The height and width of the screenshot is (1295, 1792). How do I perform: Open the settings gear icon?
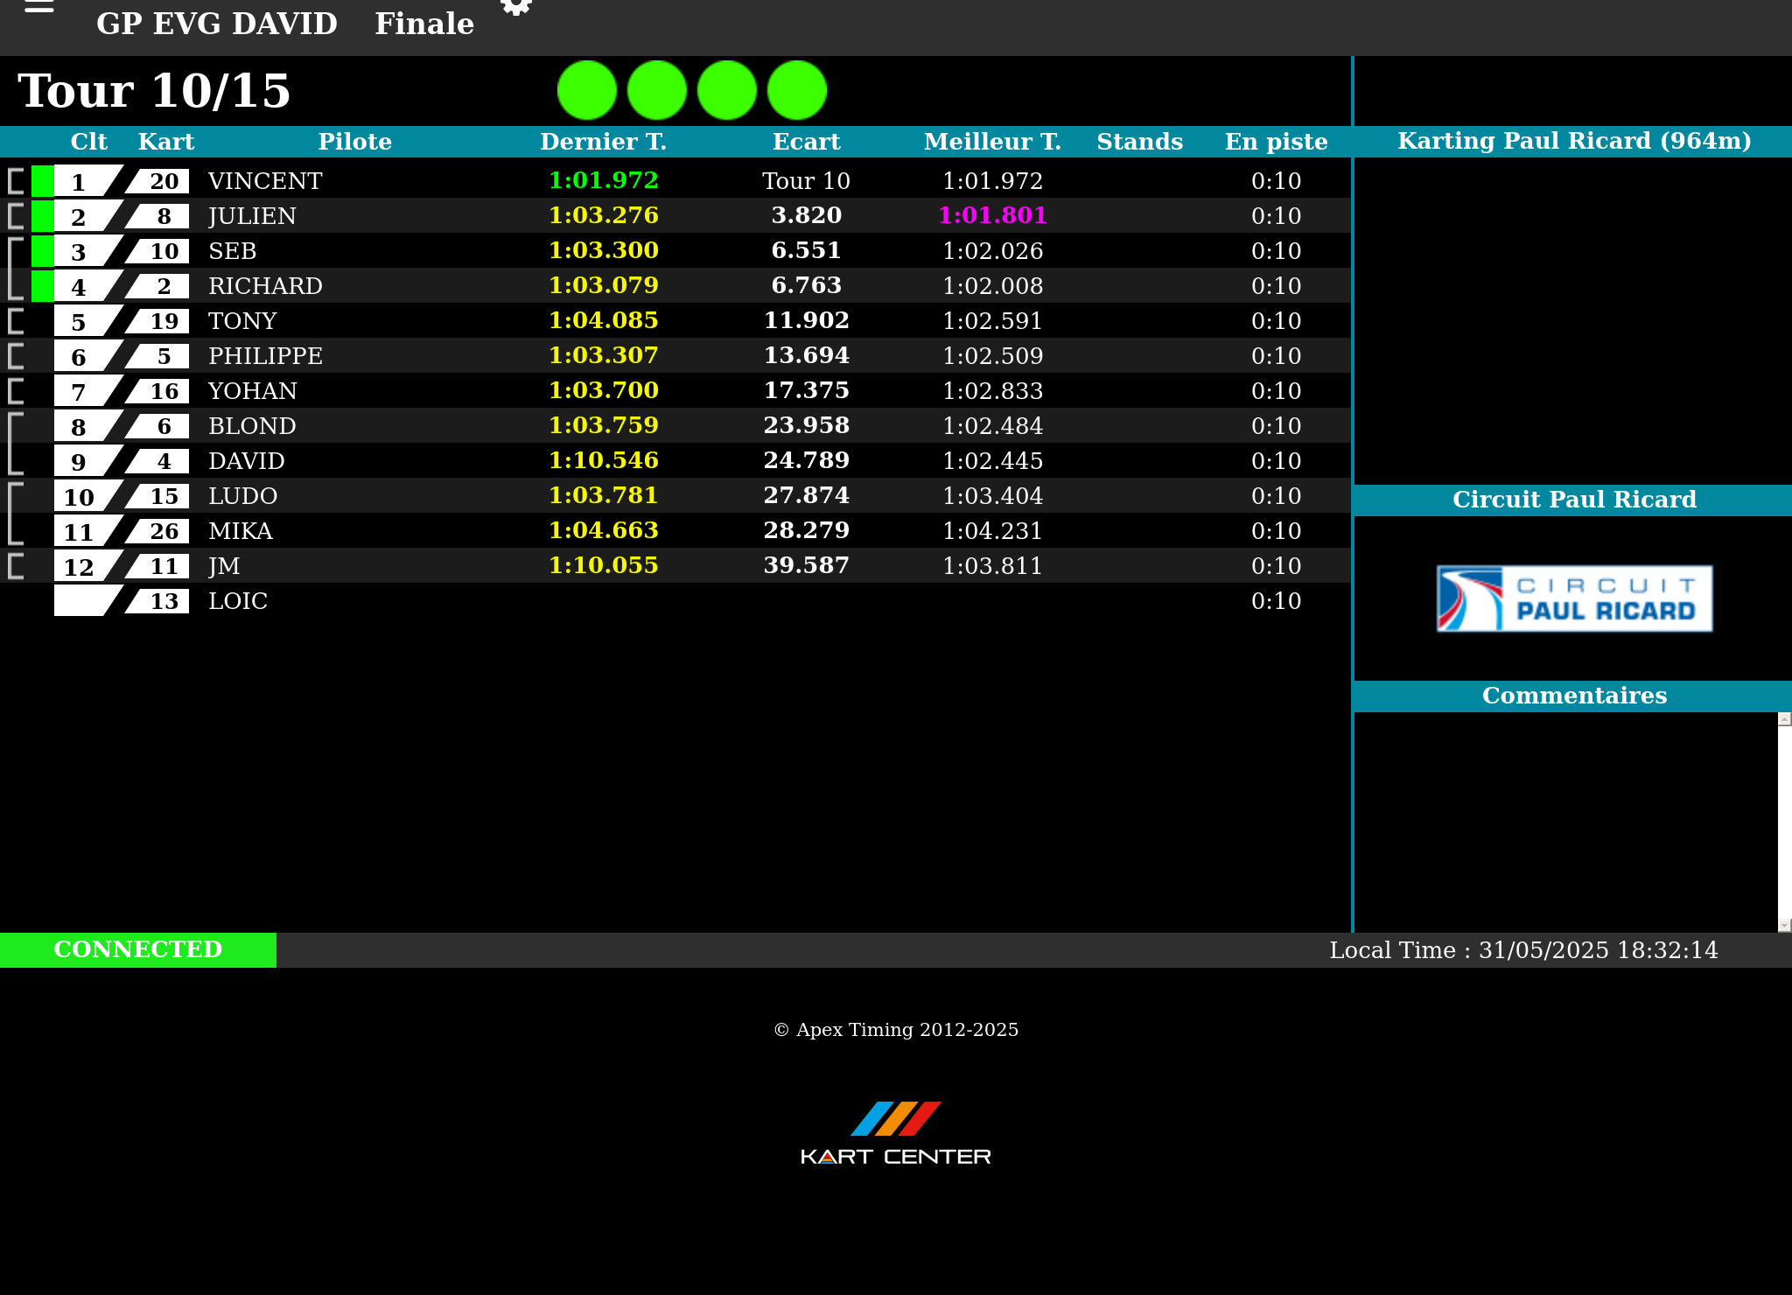point(516,7)
